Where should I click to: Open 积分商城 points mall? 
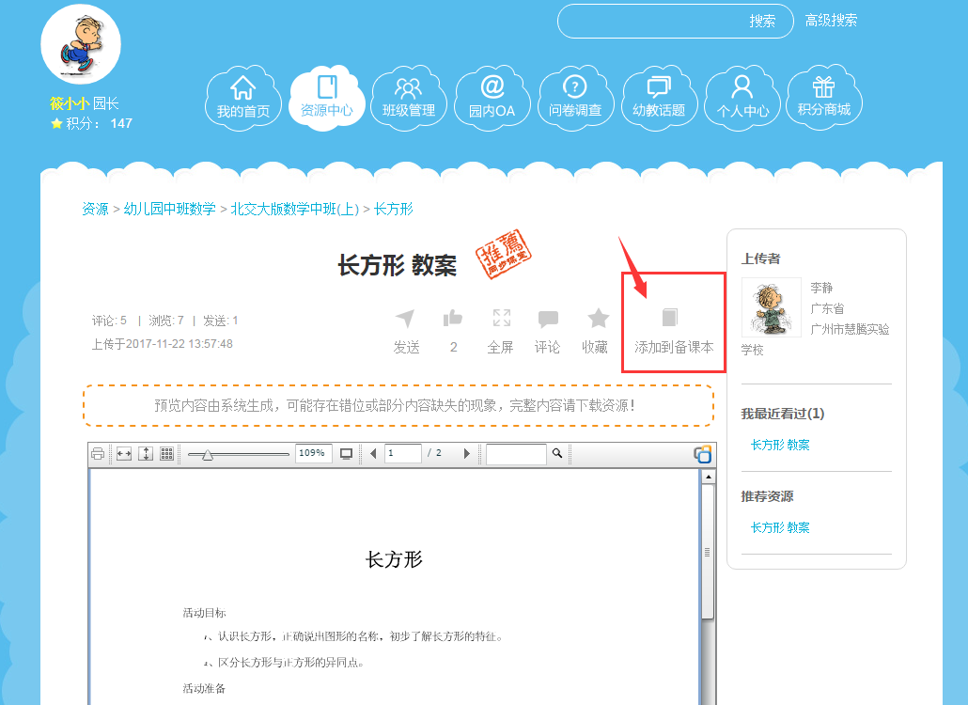824,98
